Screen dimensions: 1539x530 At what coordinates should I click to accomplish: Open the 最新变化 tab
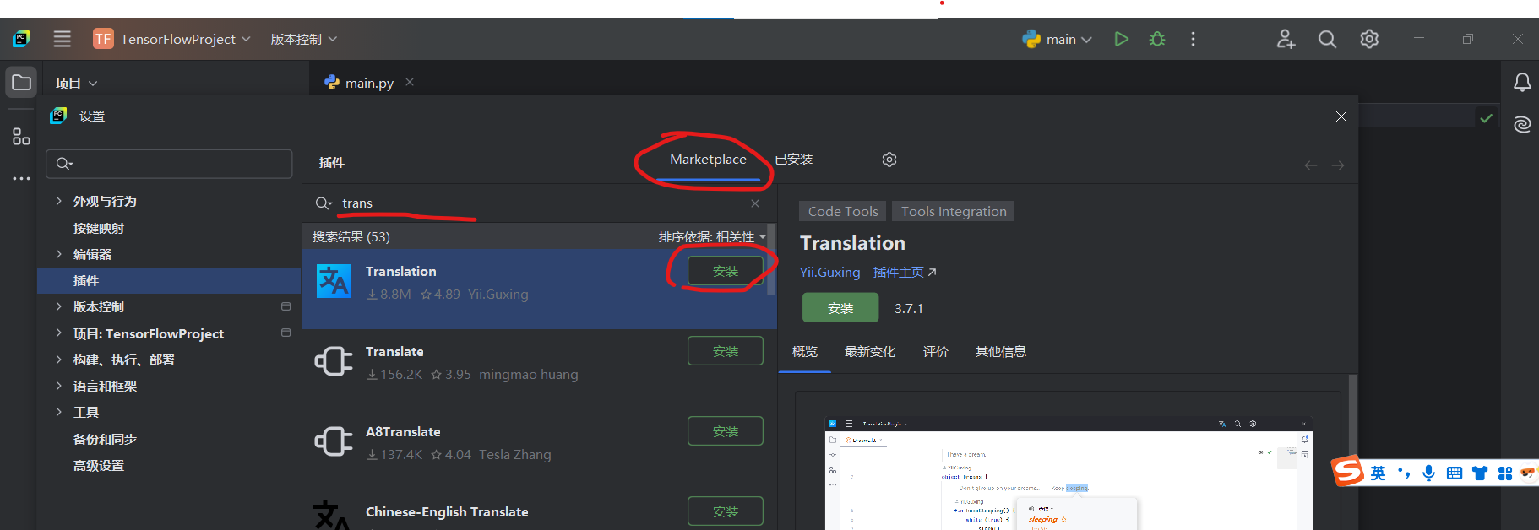pos(870,352)
